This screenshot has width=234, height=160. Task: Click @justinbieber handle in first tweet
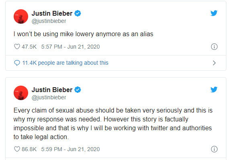(49, 21)
